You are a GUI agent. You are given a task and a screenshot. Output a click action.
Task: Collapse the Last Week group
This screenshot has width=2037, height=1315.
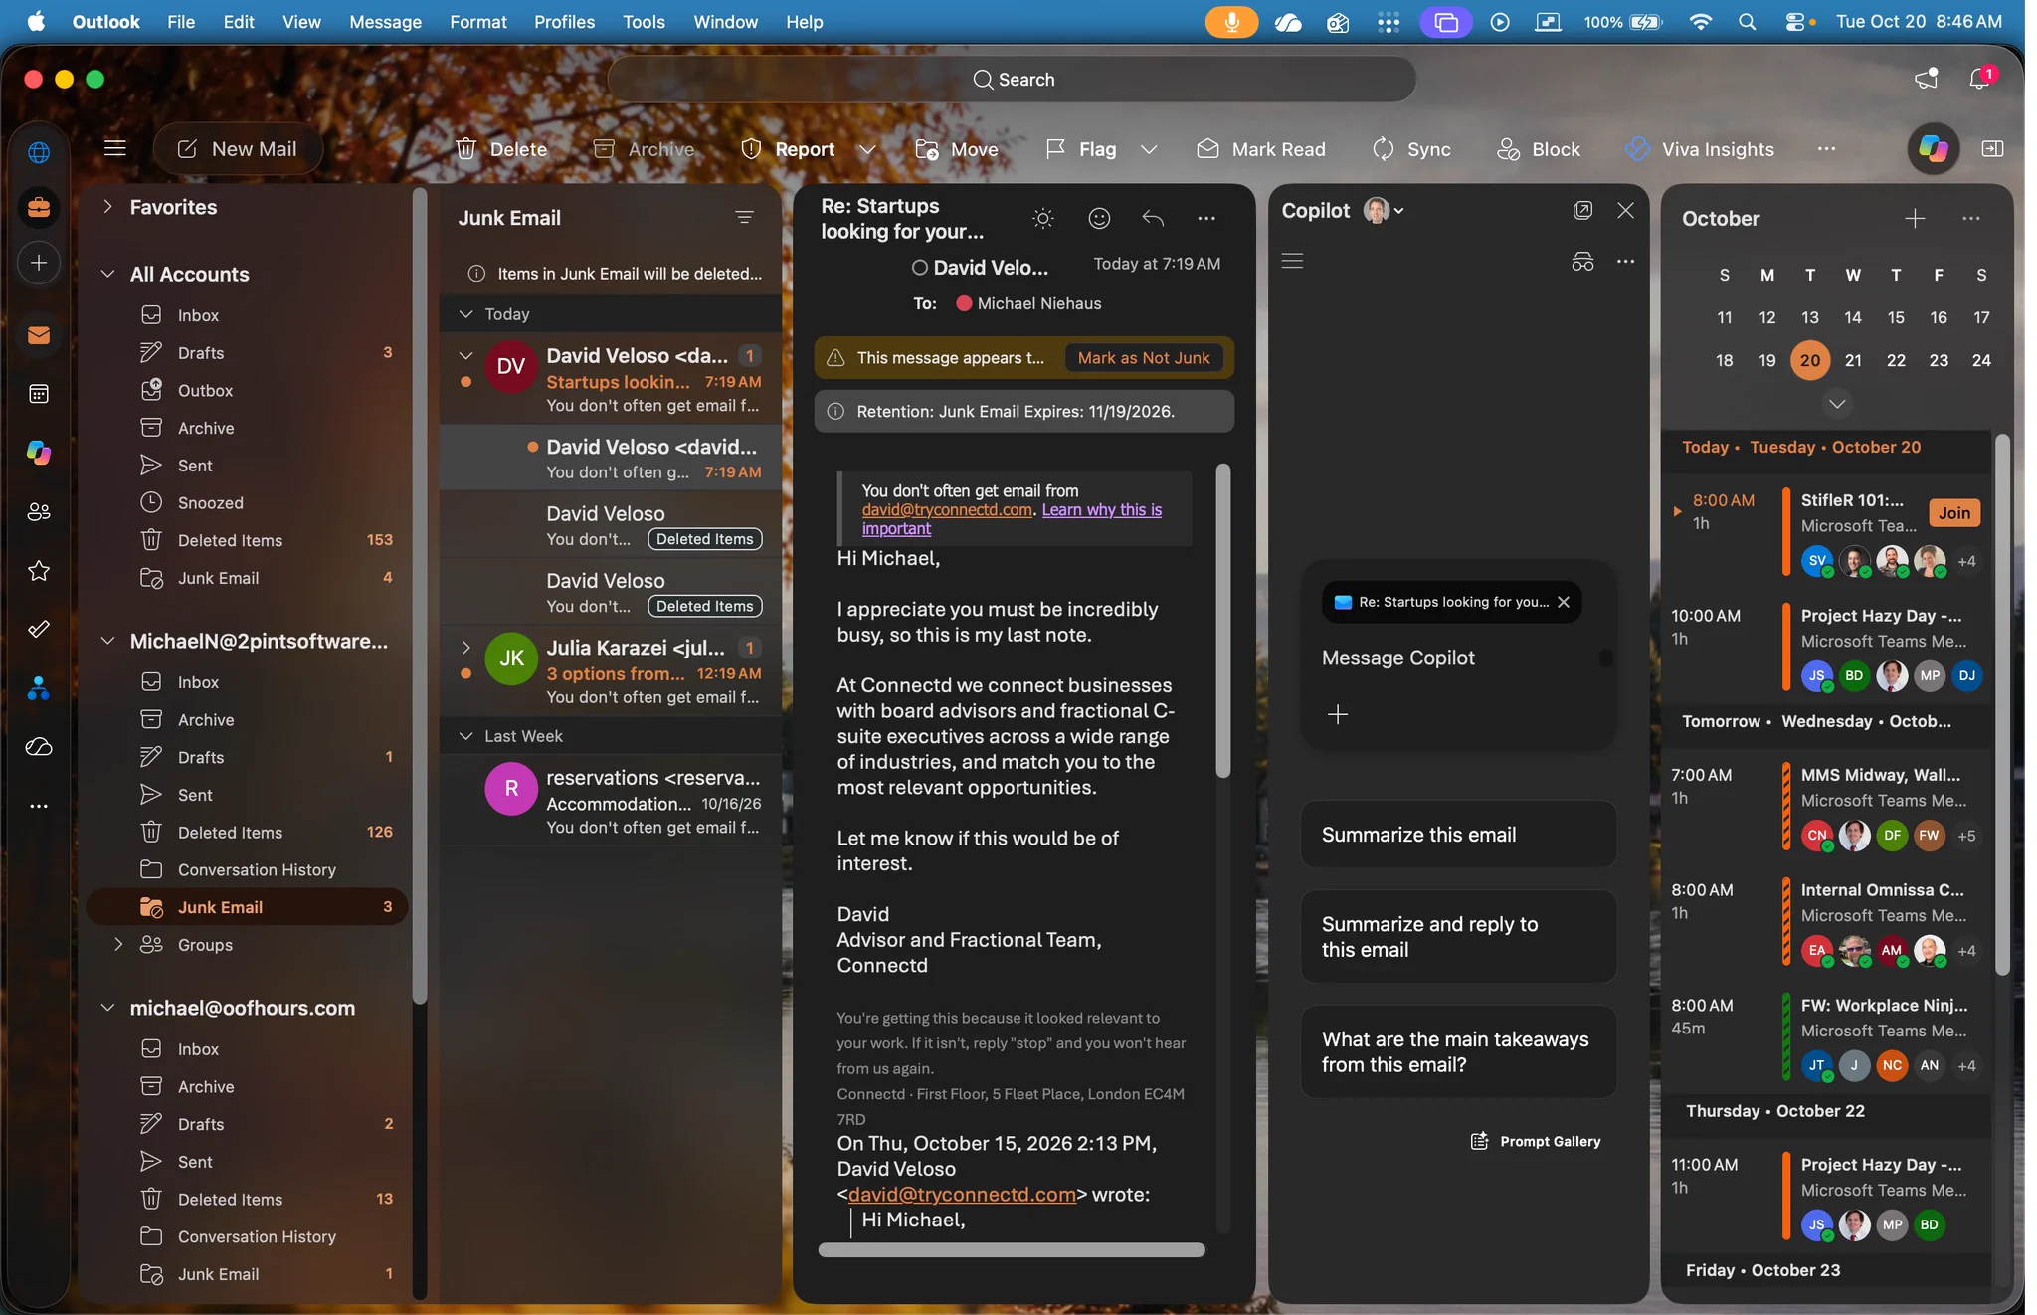[x=465, y=736]
